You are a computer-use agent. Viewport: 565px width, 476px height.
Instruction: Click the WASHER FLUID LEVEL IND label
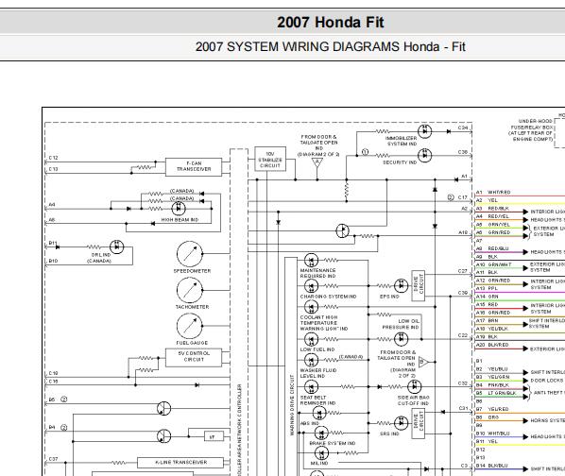[x=318, y=373]
